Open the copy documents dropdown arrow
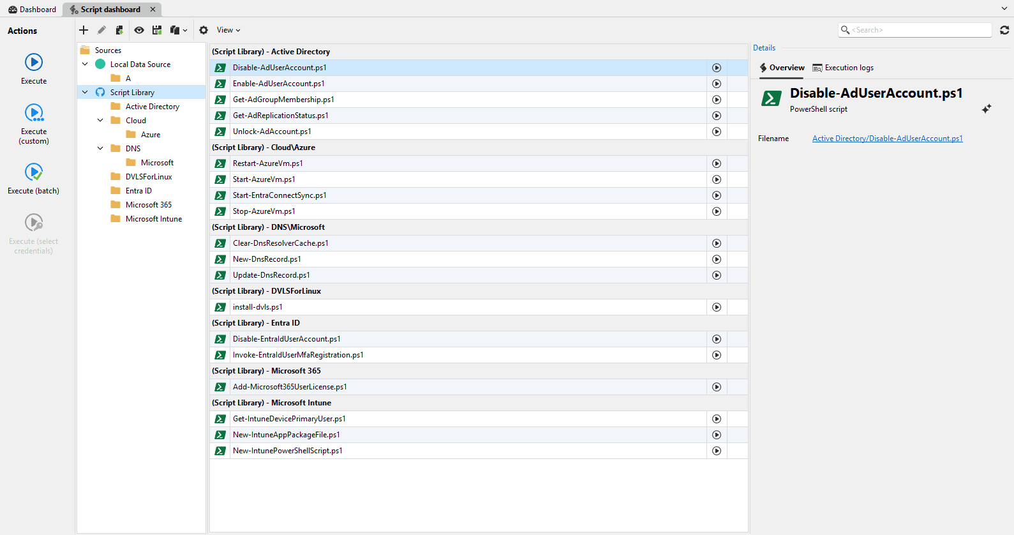Viewport: 1014px width, 535px height. pyautogui.click(x=185, y=30)
